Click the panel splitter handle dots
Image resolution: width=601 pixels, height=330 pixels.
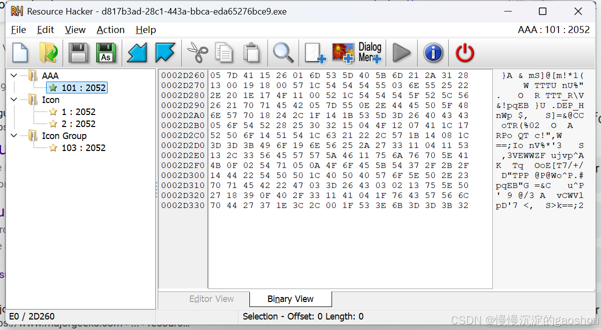click(x=156, y=190)
